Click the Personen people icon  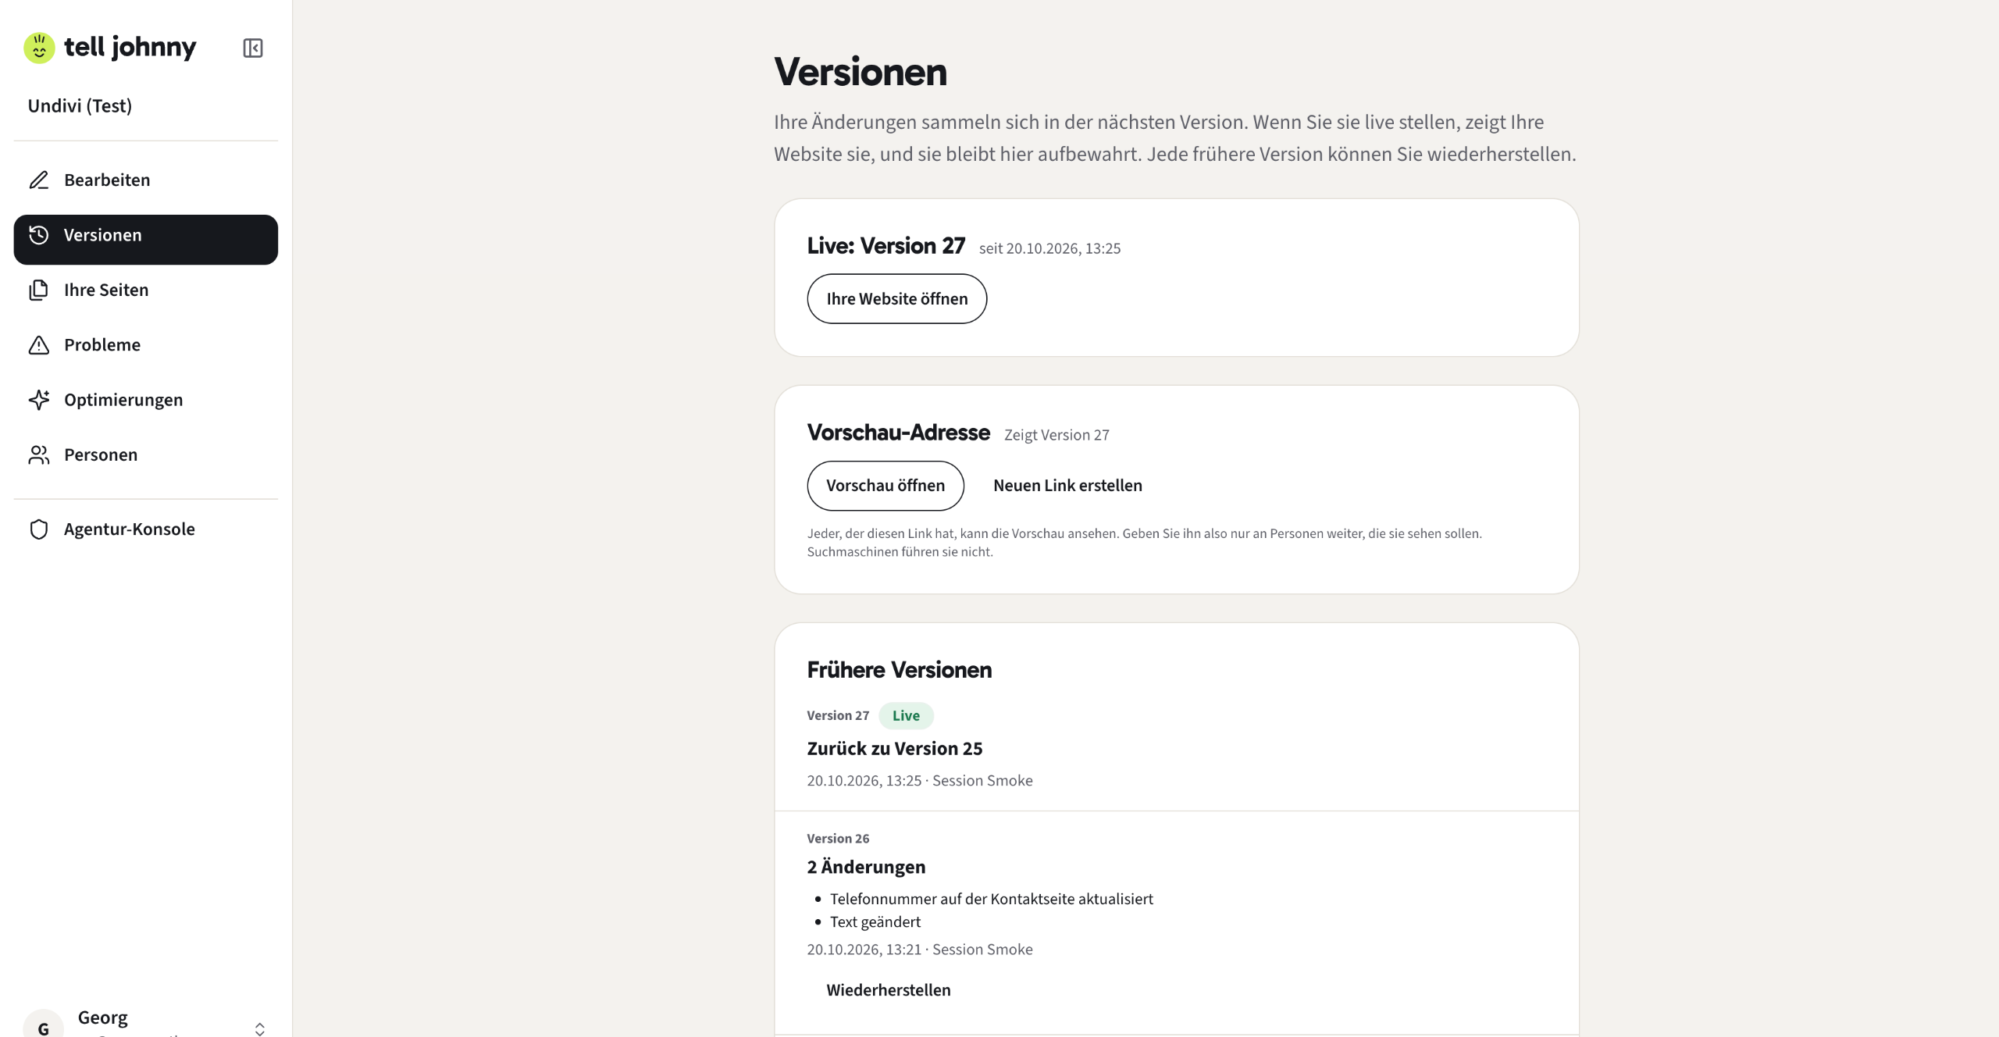(39, 454)
